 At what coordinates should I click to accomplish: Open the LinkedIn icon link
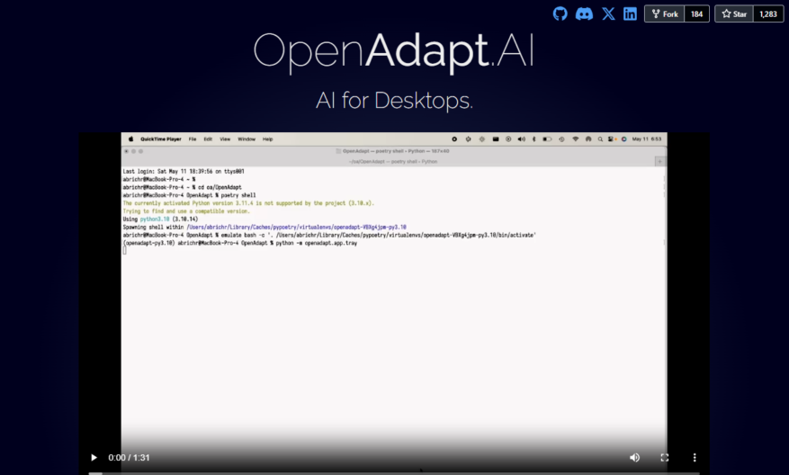click(630, 13)
